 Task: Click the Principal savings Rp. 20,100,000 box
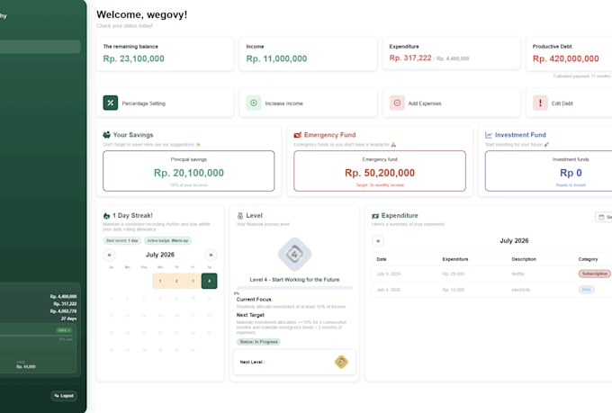click(x=188, y=171)
